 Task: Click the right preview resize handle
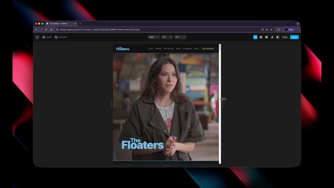click(223, 104)
